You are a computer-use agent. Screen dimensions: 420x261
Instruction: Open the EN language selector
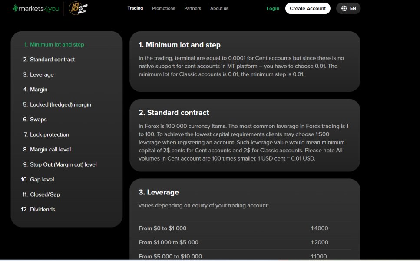(x=353, y=8)
